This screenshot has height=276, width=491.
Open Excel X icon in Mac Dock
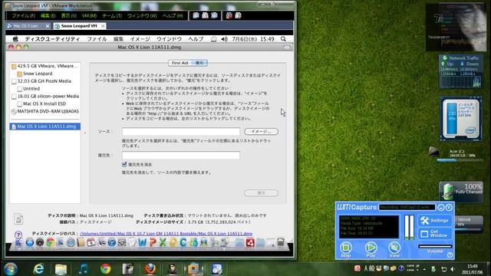click(163, 242)
